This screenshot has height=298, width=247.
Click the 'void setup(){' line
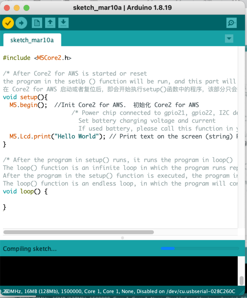pos(25,97)
